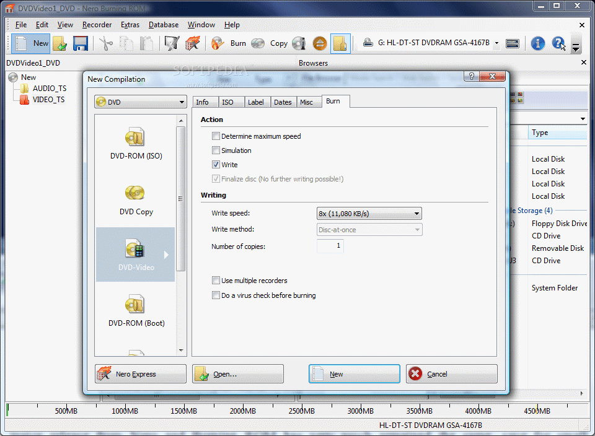Screen dimensions: 595x436
Task: Click the blue information icon
Action: point(538,43)
